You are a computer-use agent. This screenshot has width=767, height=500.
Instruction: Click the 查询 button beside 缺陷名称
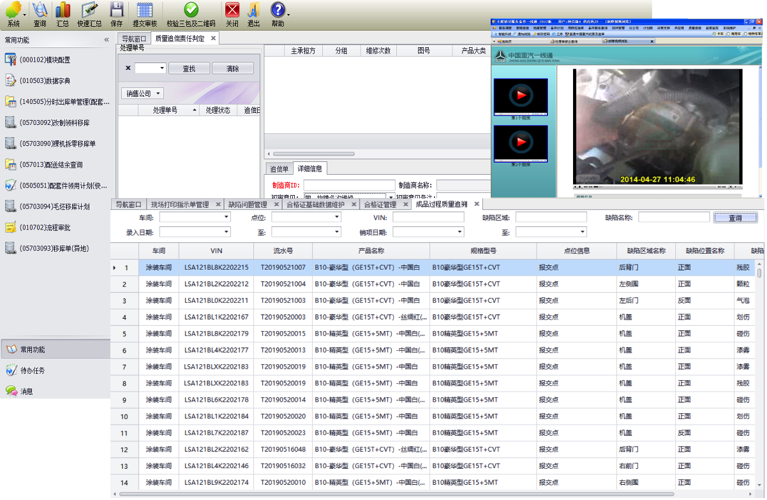point(735,217)
